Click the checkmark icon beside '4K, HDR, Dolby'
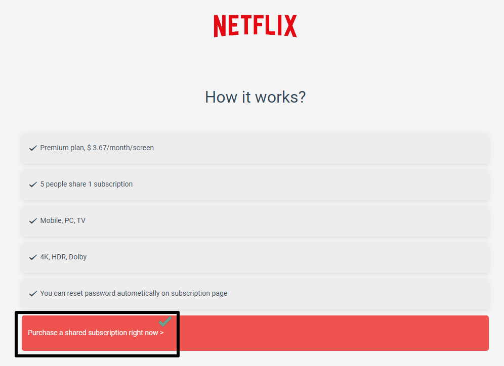Viewport: 504px width, 366px height. (x=33, y=257)
